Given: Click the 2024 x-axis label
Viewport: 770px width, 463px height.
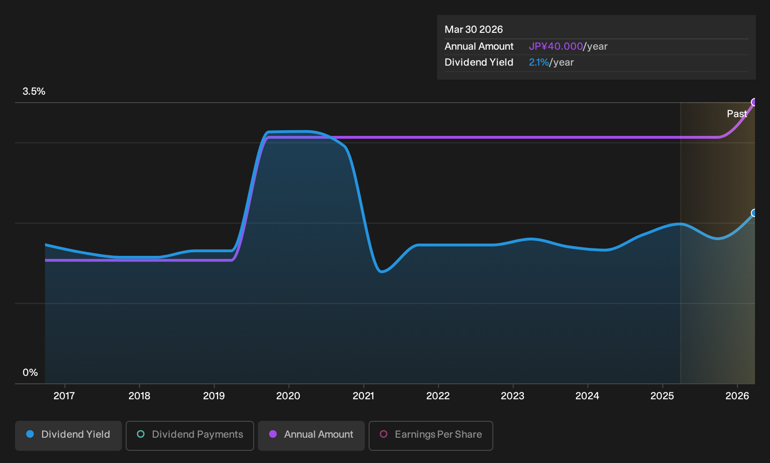Looking at the screenshot, I should (587, 396).
